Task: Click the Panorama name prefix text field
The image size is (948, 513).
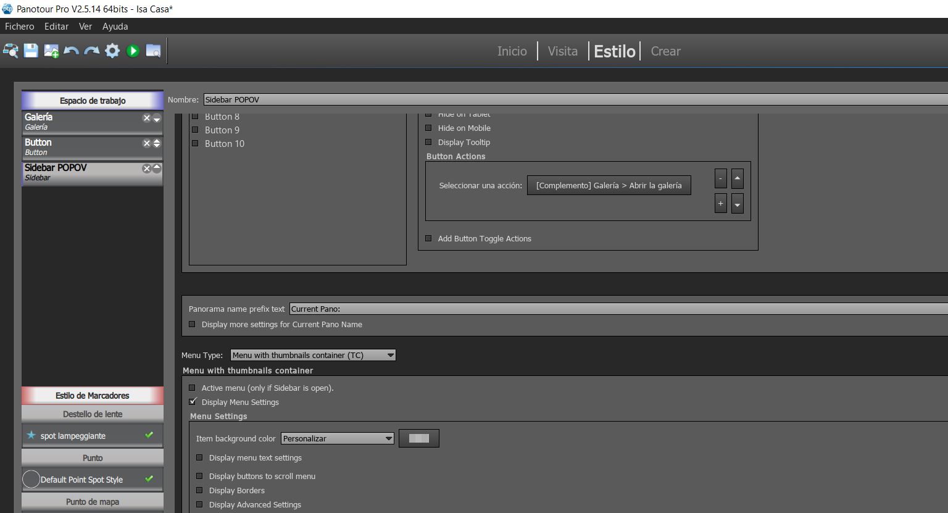Action: 617,309
